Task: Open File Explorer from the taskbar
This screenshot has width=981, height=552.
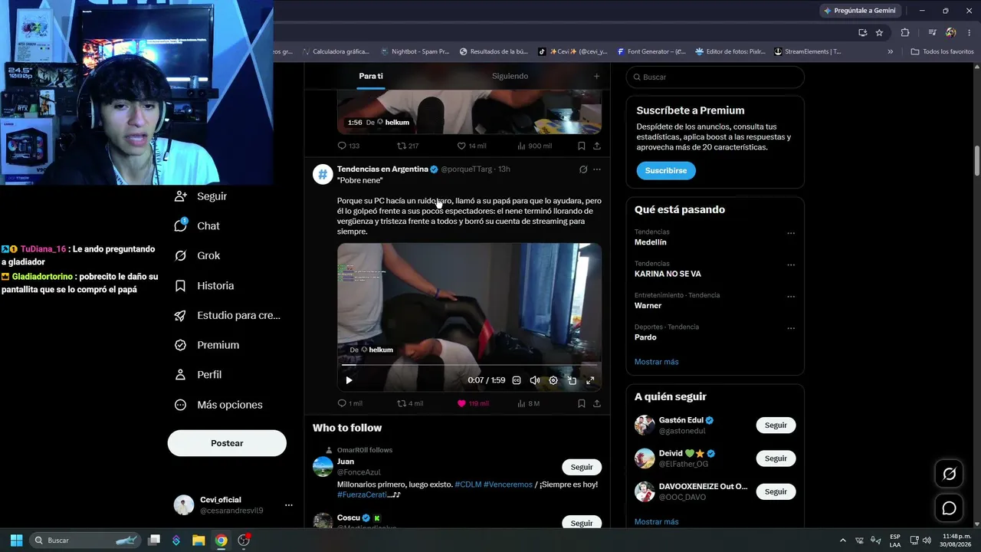Action: coord(198,540)
